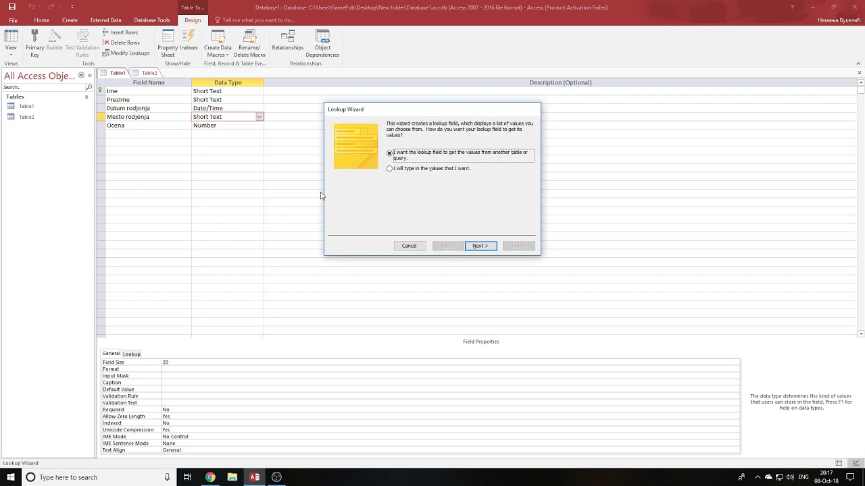
Task: Click the Number data type cell
Action: point(228,126)
